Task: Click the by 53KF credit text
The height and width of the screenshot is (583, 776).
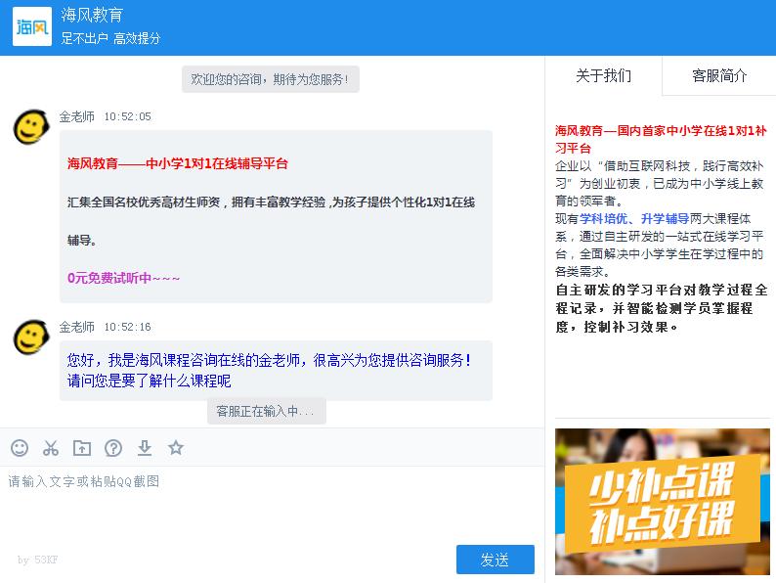Action: [x=37, y=560]
